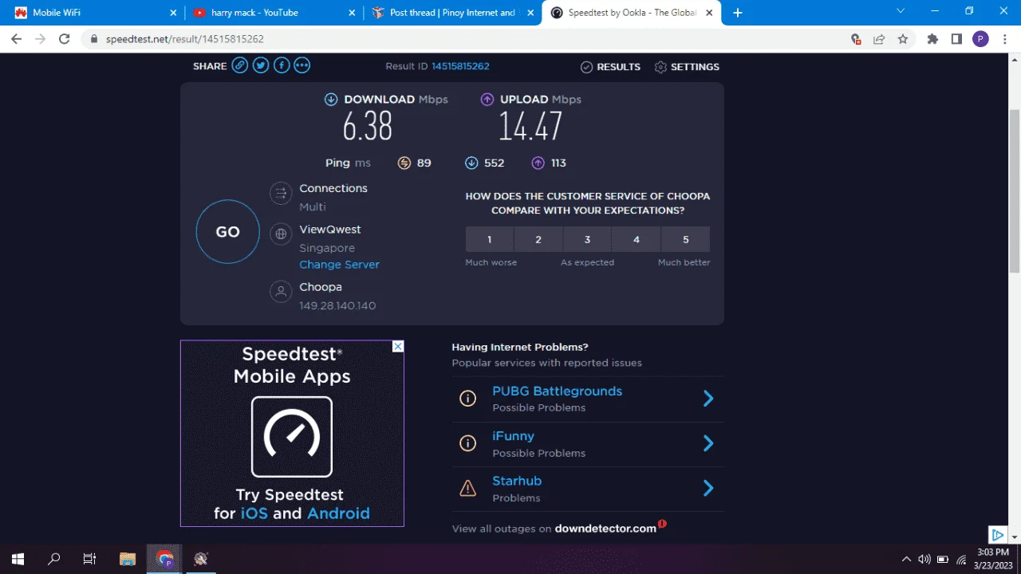Click the site lock icon
This screenshot has width=1021, height=574.
94,39
